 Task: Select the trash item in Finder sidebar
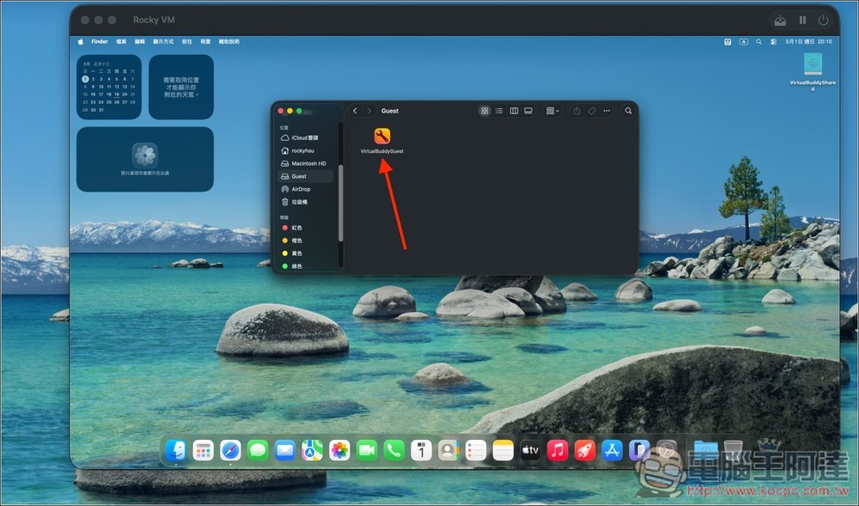[306, 202]
